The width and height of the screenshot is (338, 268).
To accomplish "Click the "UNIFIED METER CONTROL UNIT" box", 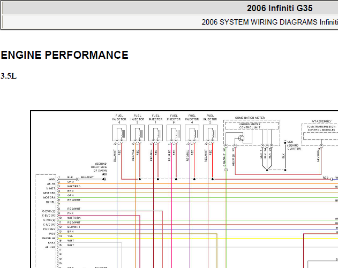I will pyautogui.click(x=252, y=126).
